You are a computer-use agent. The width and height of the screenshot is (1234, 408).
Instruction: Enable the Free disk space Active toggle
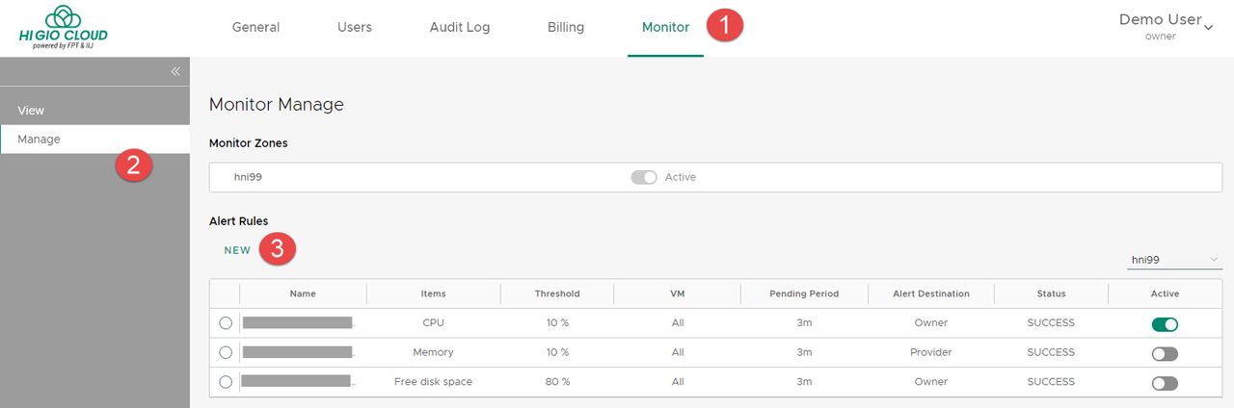point(1165,383)
